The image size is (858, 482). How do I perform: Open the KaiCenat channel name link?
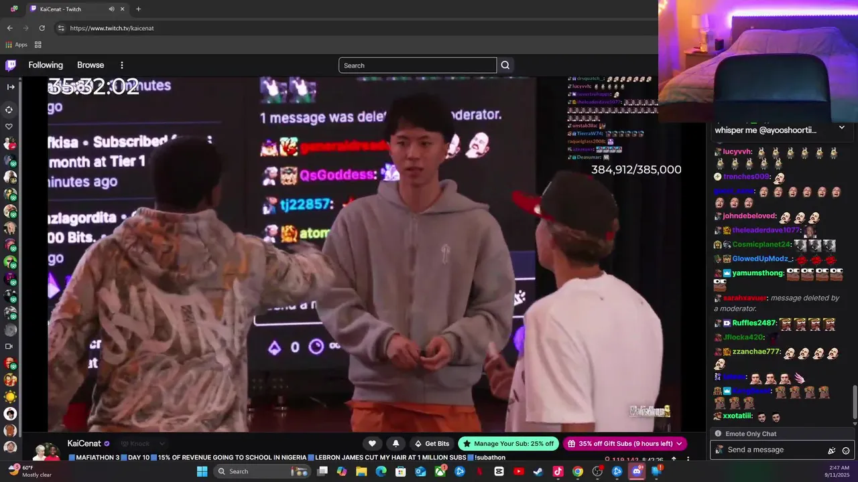click(84, 443)
